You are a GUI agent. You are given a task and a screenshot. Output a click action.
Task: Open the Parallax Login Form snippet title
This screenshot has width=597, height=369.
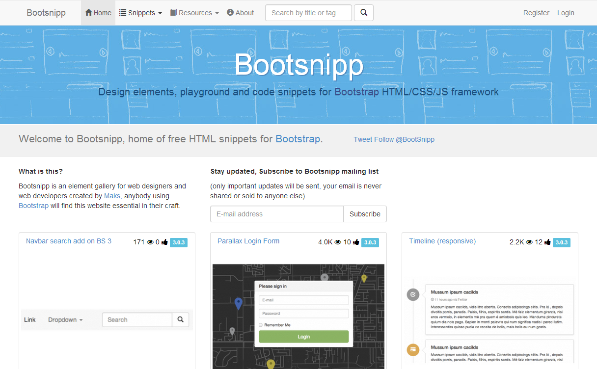[x=248, y=241]
